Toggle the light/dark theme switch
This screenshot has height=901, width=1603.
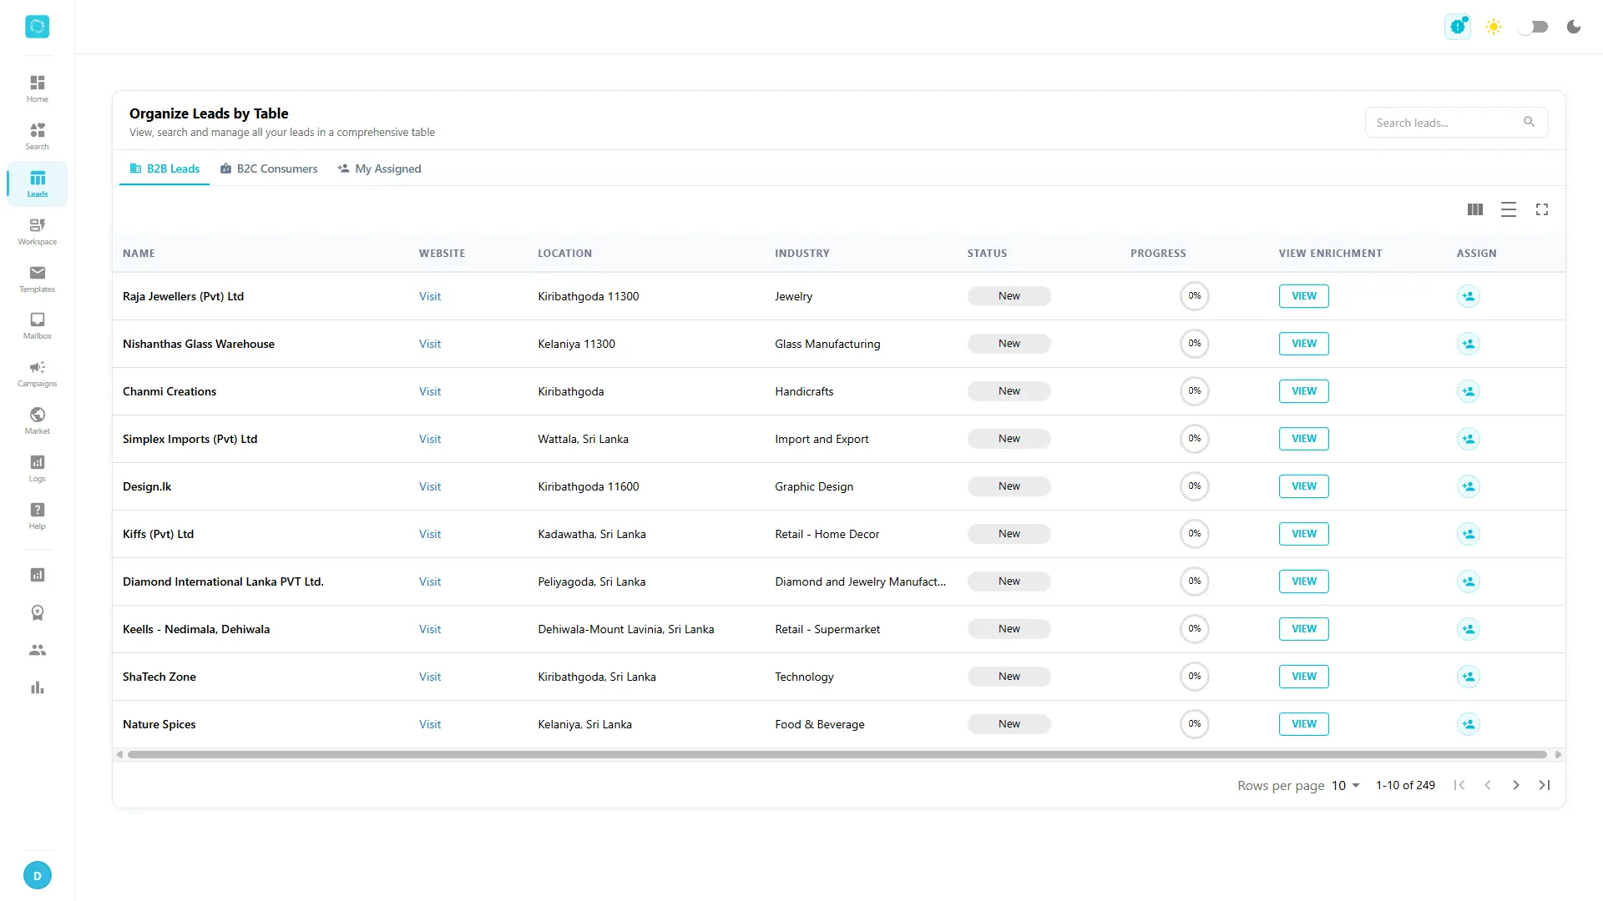click(x=1533, y=27)
